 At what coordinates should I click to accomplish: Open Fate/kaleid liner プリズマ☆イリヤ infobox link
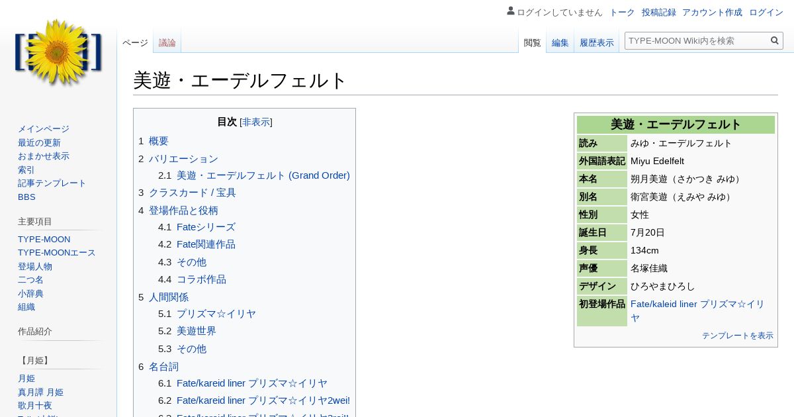pyautogui.click(x=697, y=310)
